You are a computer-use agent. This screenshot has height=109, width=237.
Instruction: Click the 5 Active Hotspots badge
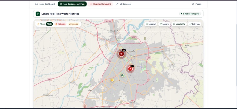(x=190, y=14)
